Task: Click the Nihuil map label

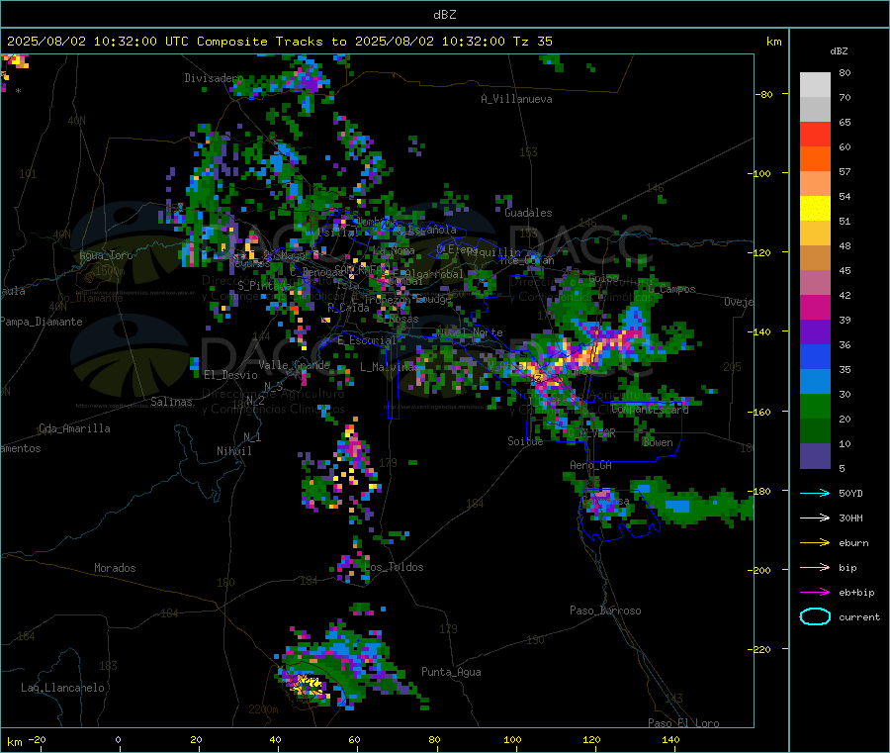Action: coord(233,451)
